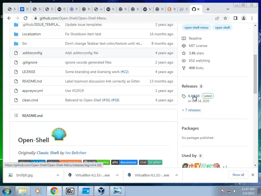Switch to the Dropbox tab
This screenshot has height=196, width=261.
(24, 9)
